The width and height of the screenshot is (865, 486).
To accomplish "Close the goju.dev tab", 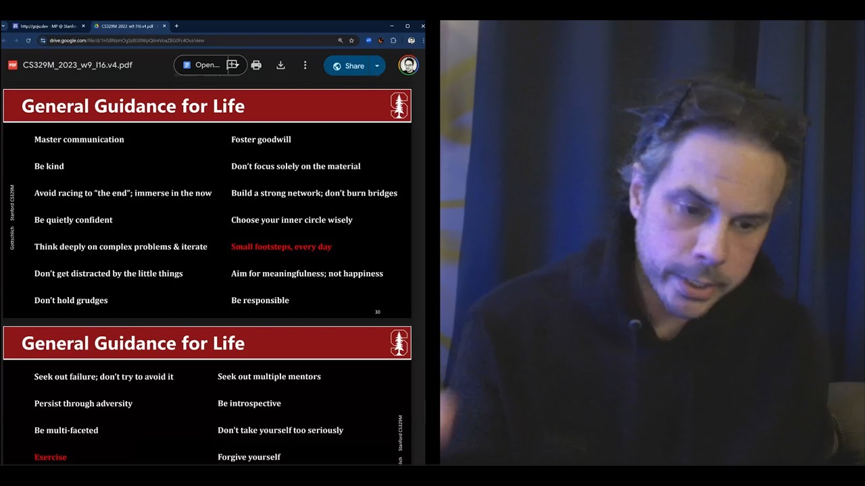I will point(83,26).
